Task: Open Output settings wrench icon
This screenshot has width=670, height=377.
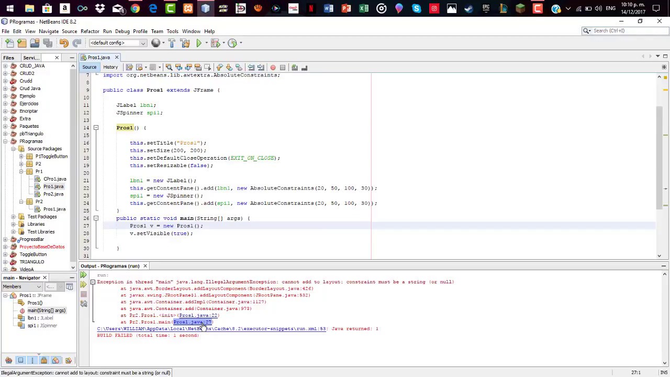Action: pyautogui.click(x=83, y=304)
